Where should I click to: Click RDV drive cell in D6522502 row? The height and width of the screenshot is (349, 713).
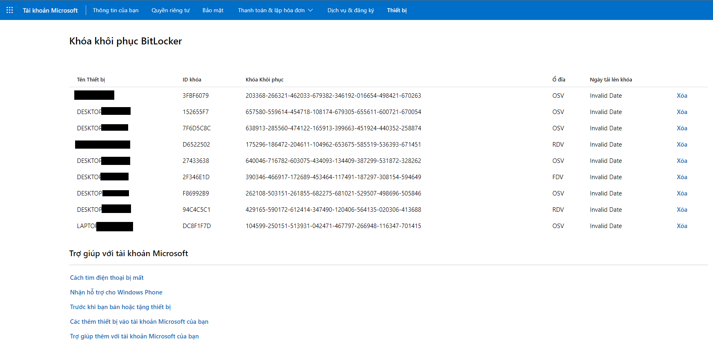pos(558,145)
